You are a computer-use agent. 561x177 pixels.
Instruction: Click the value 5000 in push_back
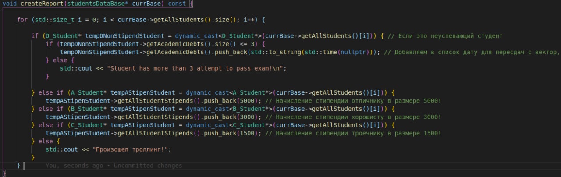pyautogui.click(x=247, y=102)
